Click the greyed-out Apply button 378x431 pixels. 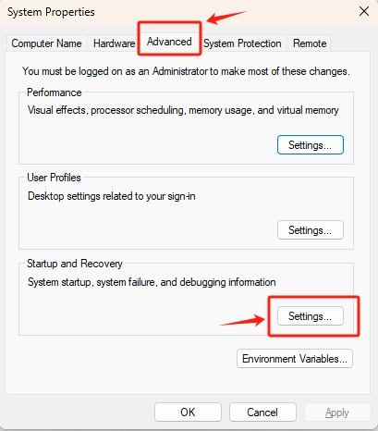pyautogui.click(x=337, y=413)
